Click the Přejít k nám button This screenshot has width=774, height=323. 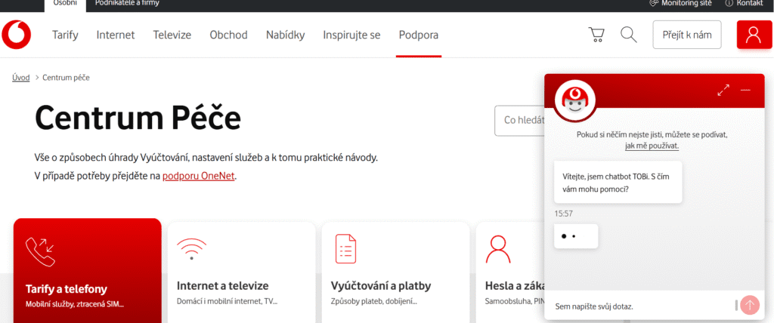click(x=687, y=35)
